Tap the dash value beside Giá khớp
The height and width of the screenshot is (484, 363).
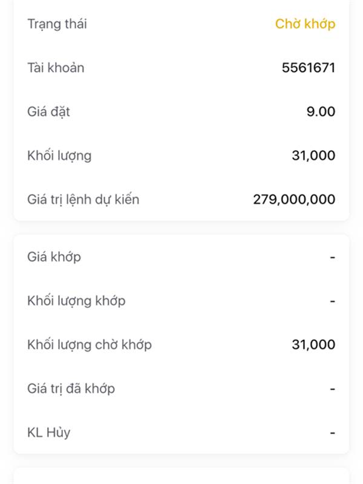click(x=332, y=257)
